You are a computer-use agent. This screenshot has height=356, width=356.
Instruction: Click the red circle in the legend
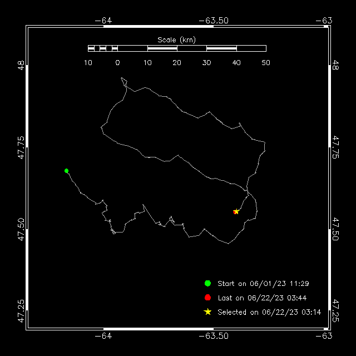pos(207,298)
